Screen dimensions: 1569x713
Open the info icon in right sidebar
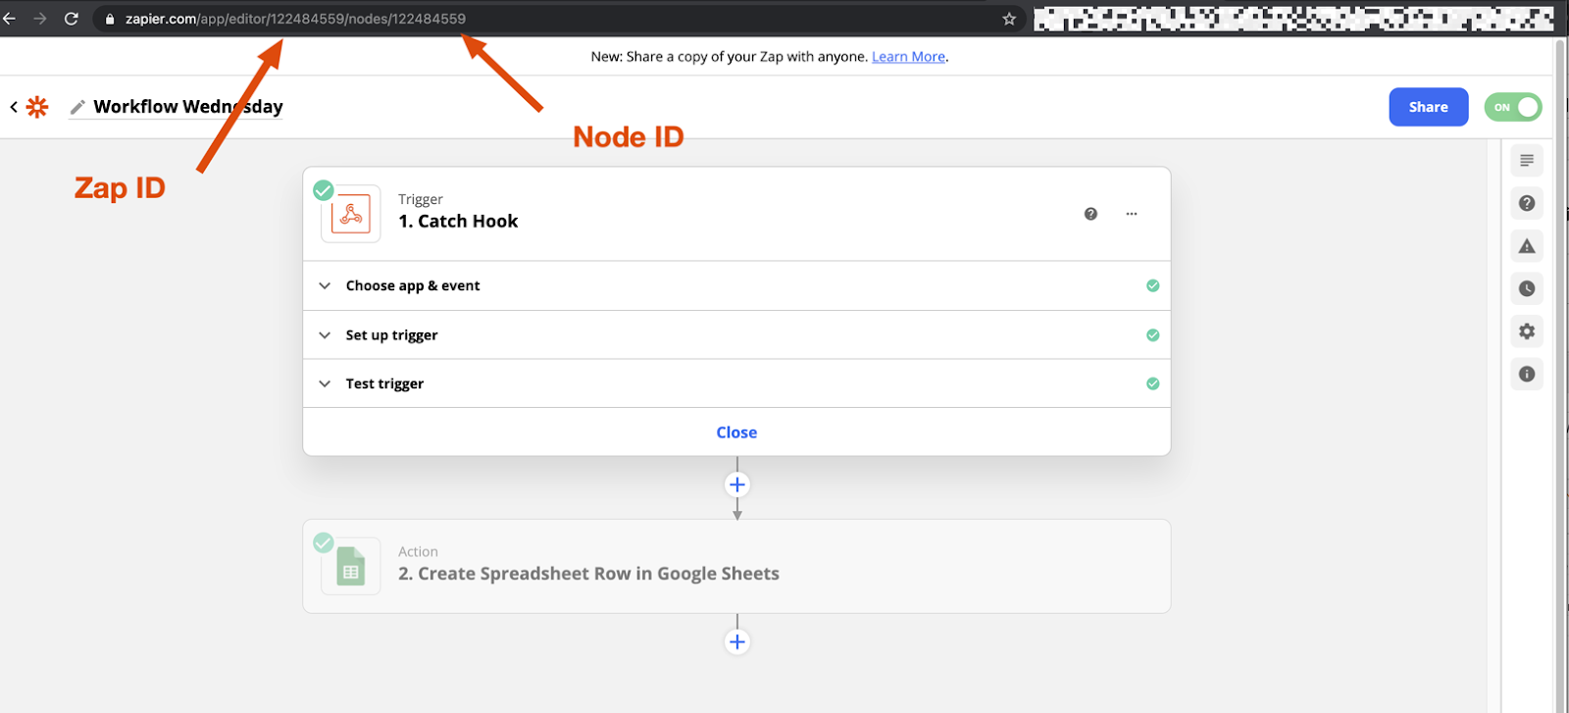(1527, 374)
